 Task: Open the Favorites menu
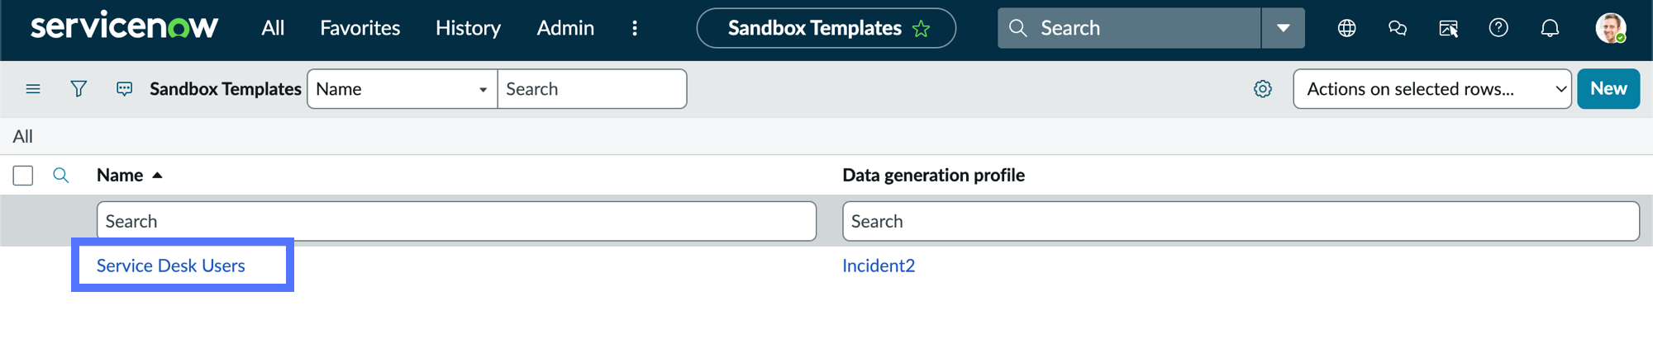pos(360,28)
